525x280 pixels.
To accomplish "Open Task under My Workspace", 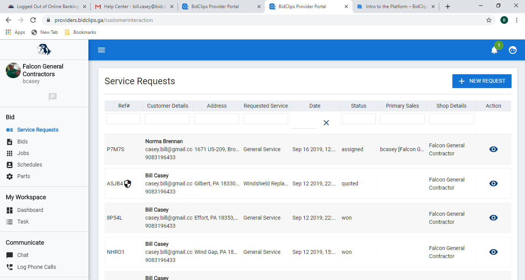I will 23,222.
